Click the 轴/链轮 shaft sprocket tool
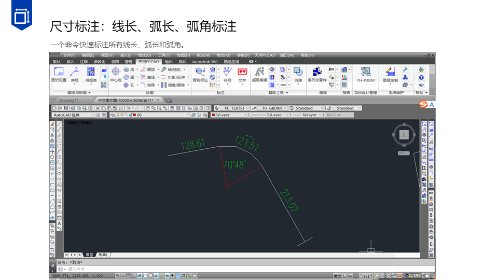The width and height of the screenshot is (498, 280). tap(172, 69)
